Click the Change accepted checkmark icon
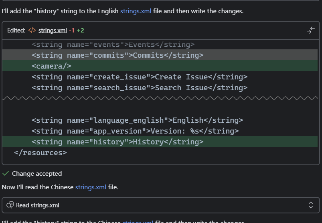Screen dimensions: 322x223 [6, 174]
